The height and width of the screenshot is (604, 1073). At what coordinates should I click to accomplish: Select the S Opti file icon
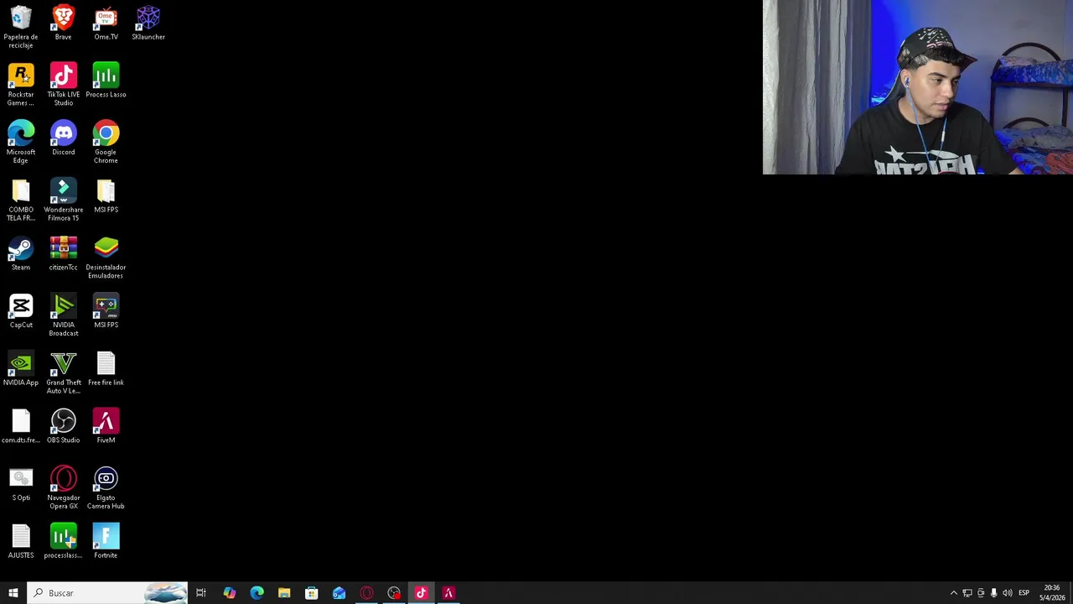[x=21, y=484]
